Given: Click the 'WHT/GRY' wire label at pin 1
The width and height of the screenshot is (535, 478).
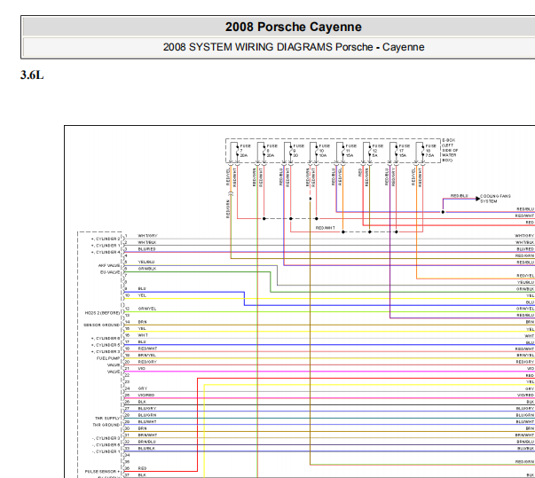Looking at the screenshot, I should coord(148,236).
